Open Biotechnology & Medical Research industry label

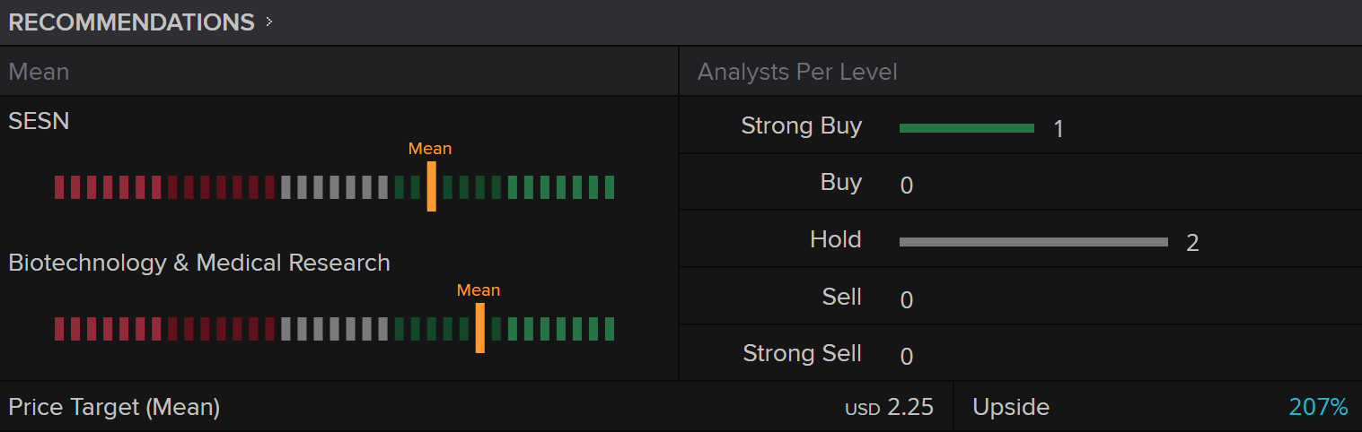[199, 263]
